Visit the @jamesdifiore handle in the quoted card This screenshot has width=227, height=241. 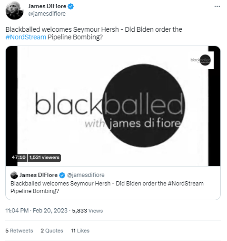86,175
